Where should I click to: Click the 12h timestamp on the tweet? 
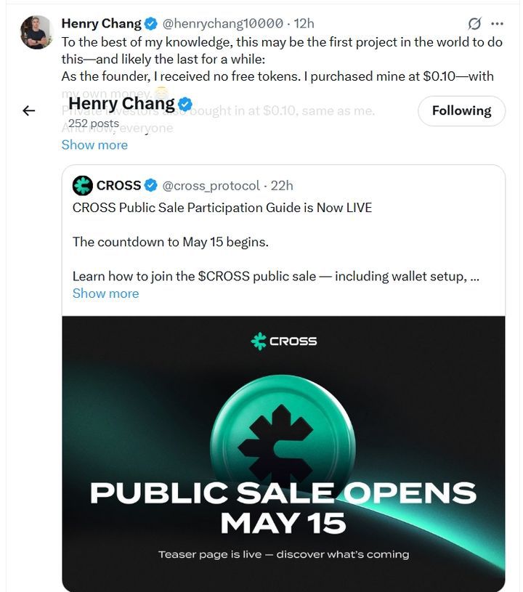(304, 23)
